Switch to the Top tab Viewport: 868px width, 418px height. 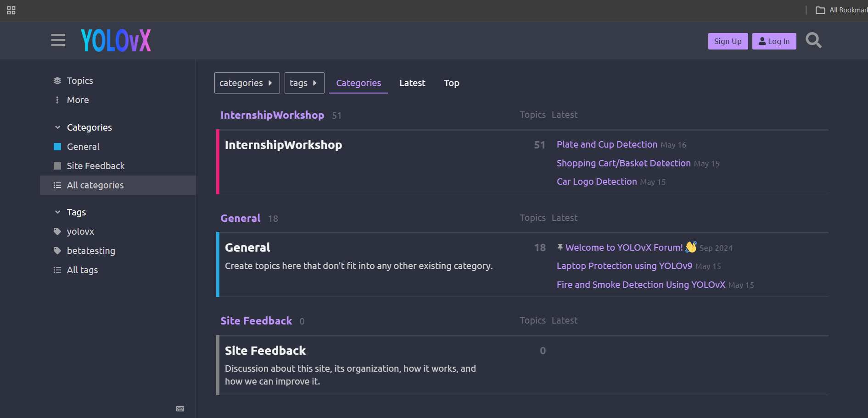coord(452,83)
